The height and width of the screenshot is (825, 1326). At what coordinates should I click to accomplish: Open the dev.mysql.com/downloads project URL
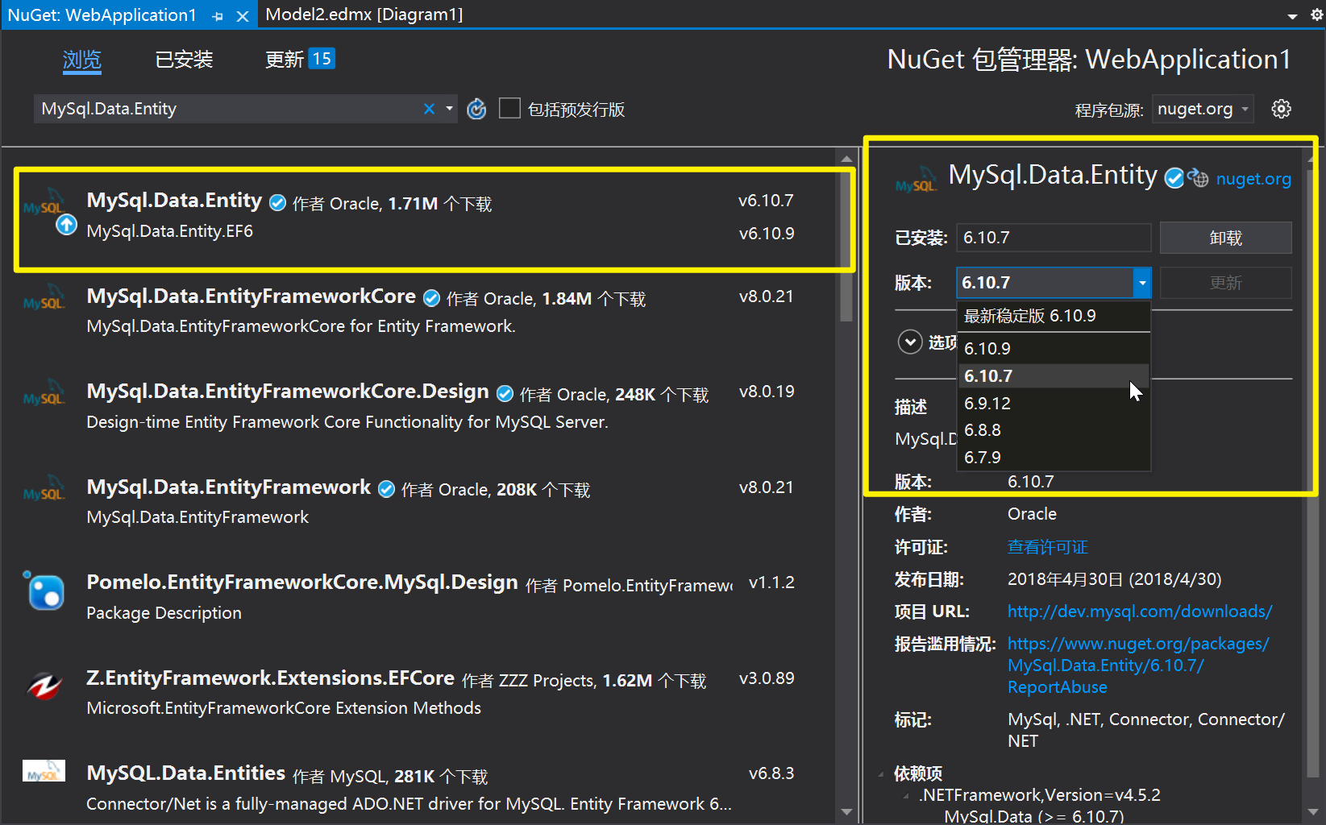(x=1140, y=611)
